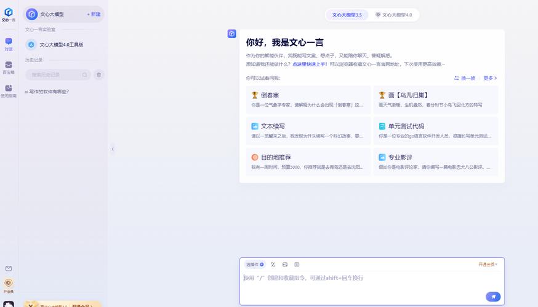Click the black app icon below 开会员
Viewport: 538px width, 307px height.
click(x=9, y=304)
